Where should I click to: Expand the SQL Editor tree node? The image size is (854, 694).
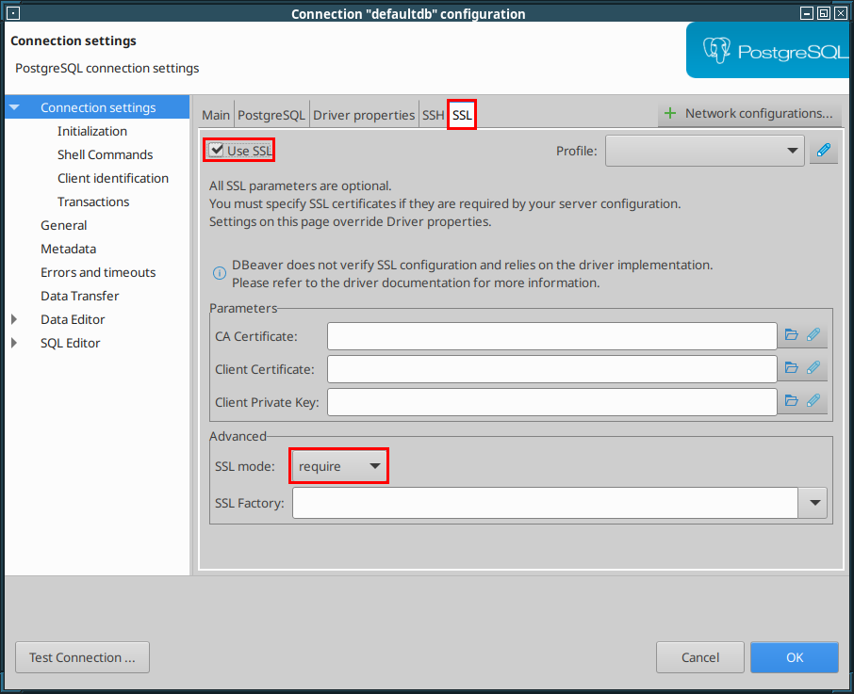(x=14, y=343)
